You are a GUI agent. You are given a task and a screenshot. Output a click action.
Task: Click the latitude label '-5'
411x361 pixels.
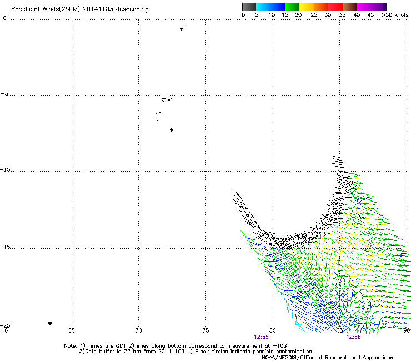(x=4, y=94)
